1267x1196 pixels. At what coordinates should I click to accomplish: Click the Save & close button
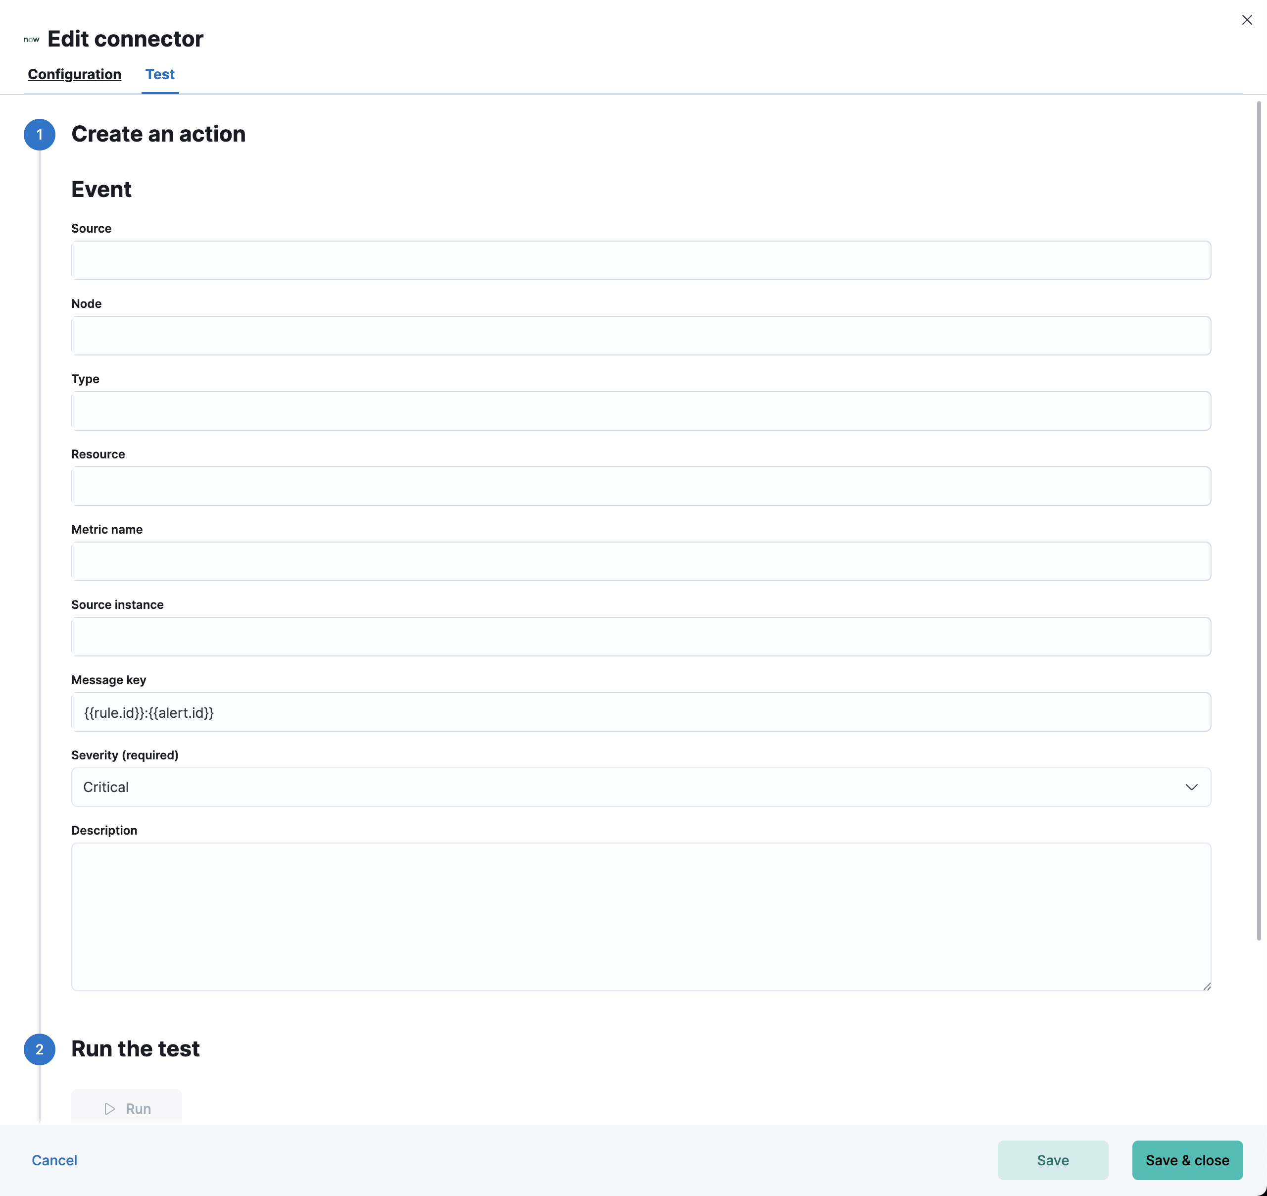[x=1187, y=1160]
